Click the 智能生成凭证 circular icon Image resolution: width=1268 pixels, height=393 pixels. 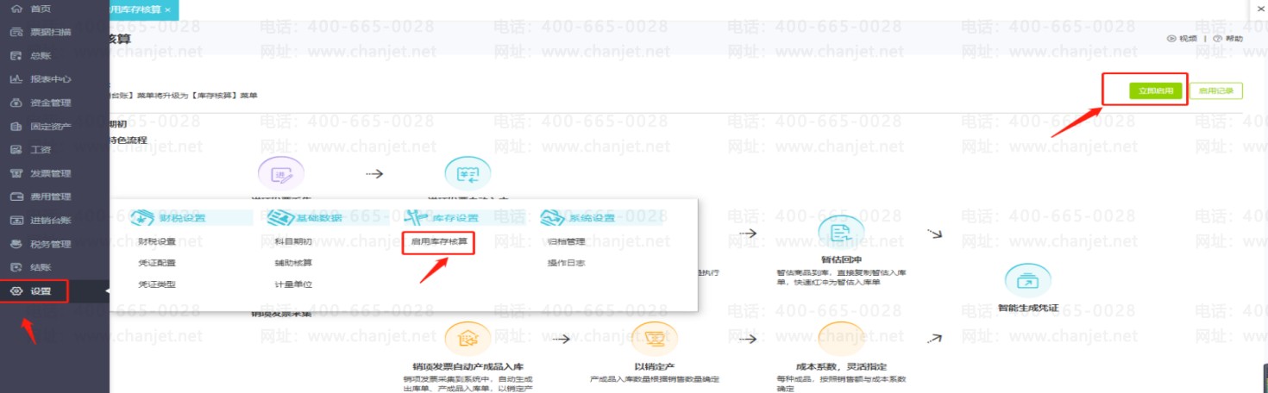[1027, 282]
